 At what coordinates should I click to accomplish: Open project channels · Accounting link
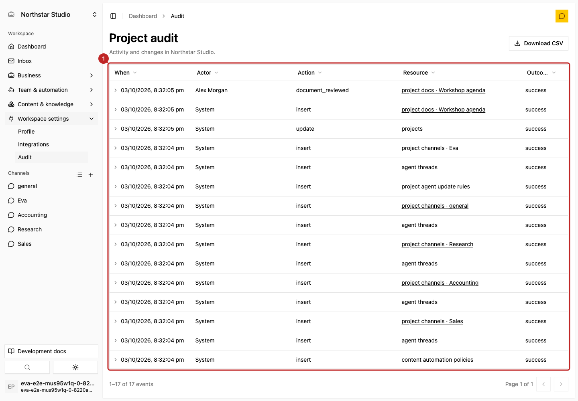pyautogui.click(x=440, y=283)
